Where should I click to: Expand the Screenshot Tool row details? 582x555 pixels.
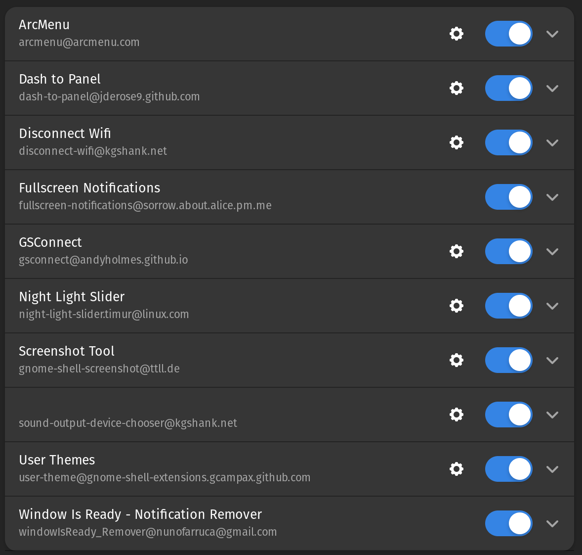(552, 360)
